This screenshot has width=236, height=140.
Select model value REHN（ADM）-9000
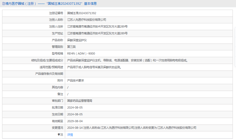[81, 53]
